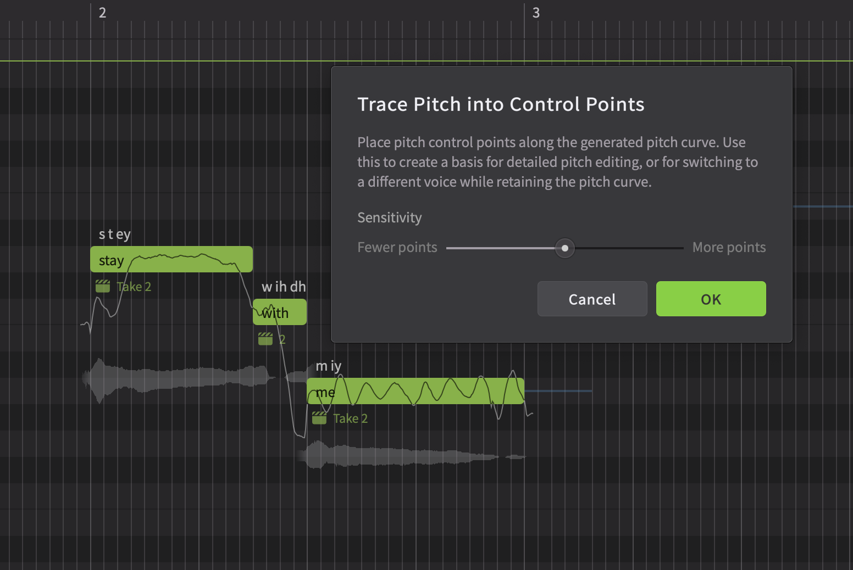Click the "w ih dh" phoneme text

284,287
